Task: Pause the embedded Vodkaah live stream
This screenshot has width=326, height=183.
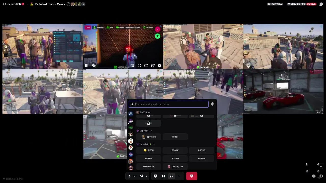Action: (x=86, y=66)
